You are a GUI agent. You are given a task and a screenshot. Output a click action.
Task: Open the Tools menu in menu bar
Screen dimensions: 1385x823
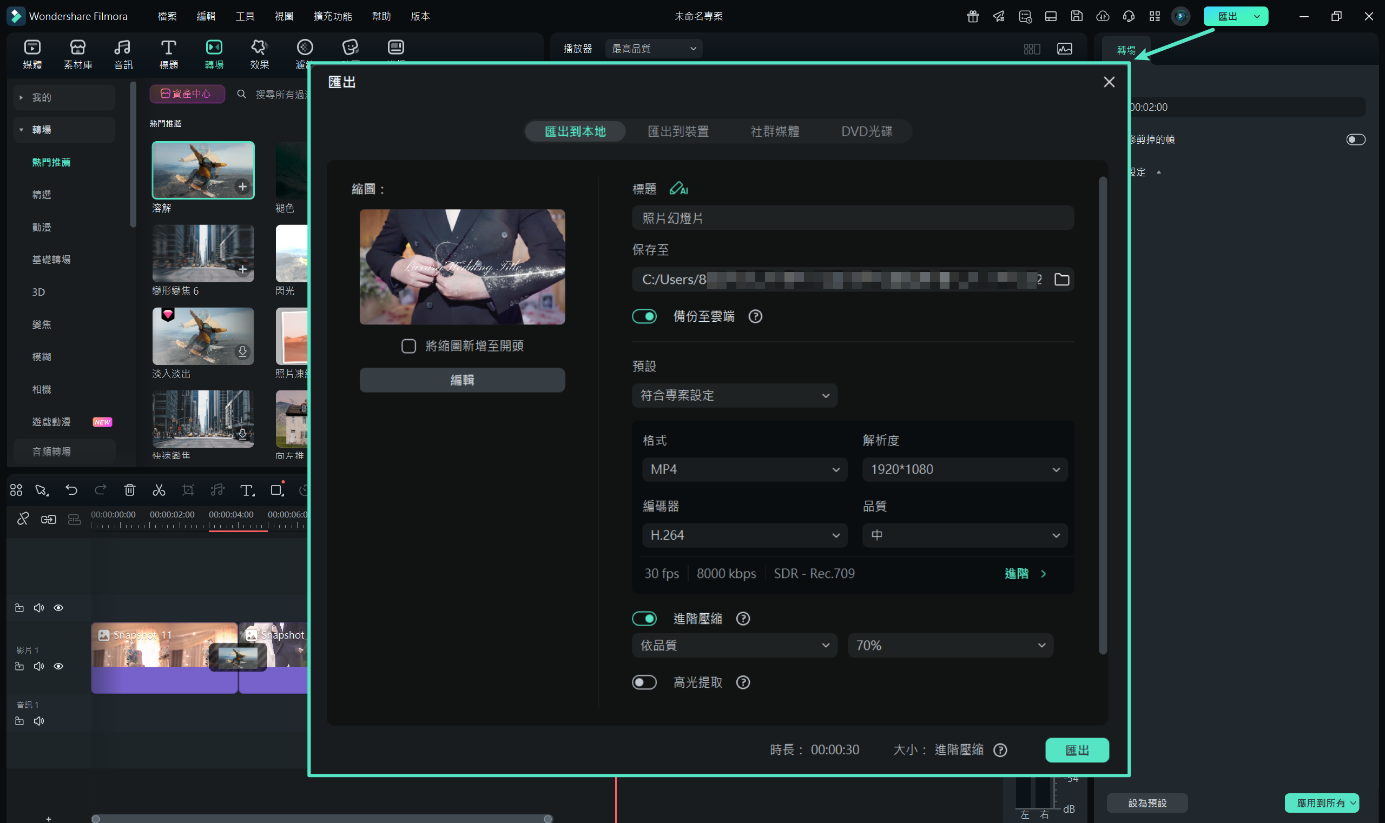(x=245, y=16)
